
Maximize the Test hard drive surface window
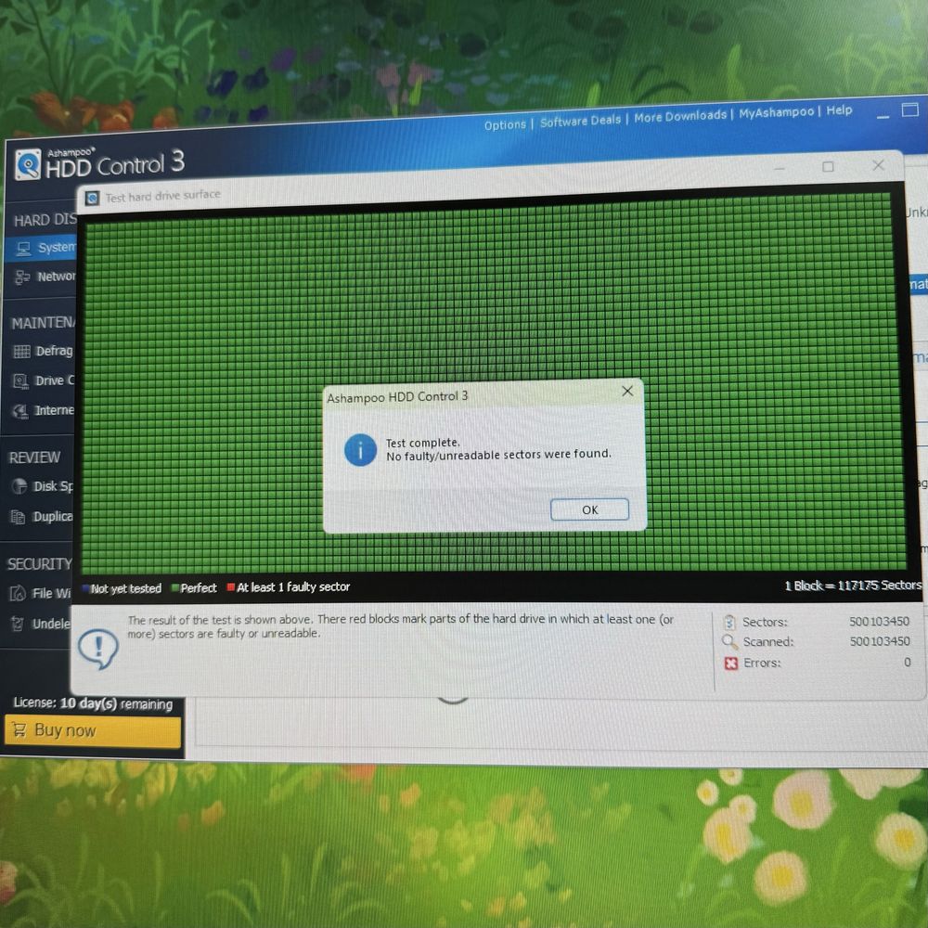(x=828, y=167)
